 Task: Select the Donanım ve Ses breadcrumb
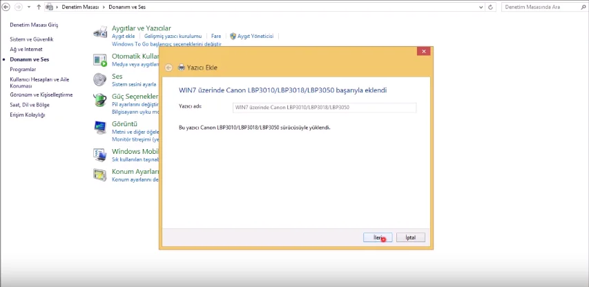tap(127, 7)
